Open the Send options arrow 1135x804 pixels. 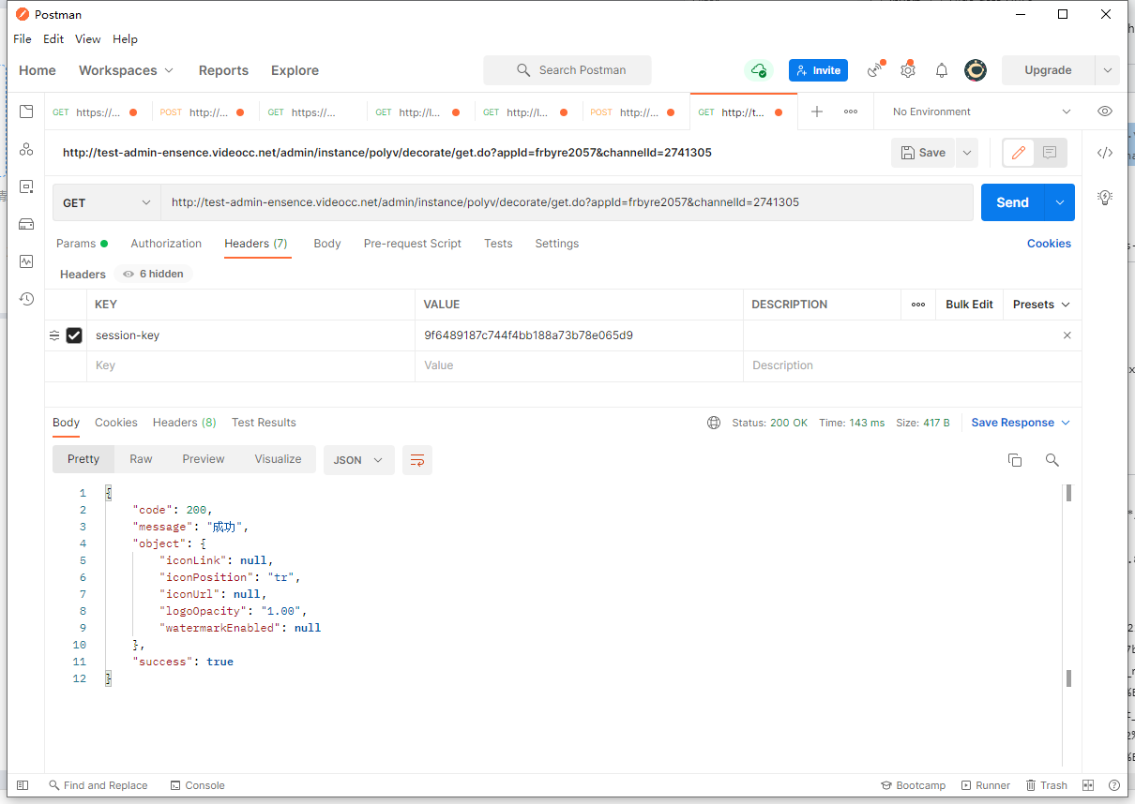point(1060,202)
